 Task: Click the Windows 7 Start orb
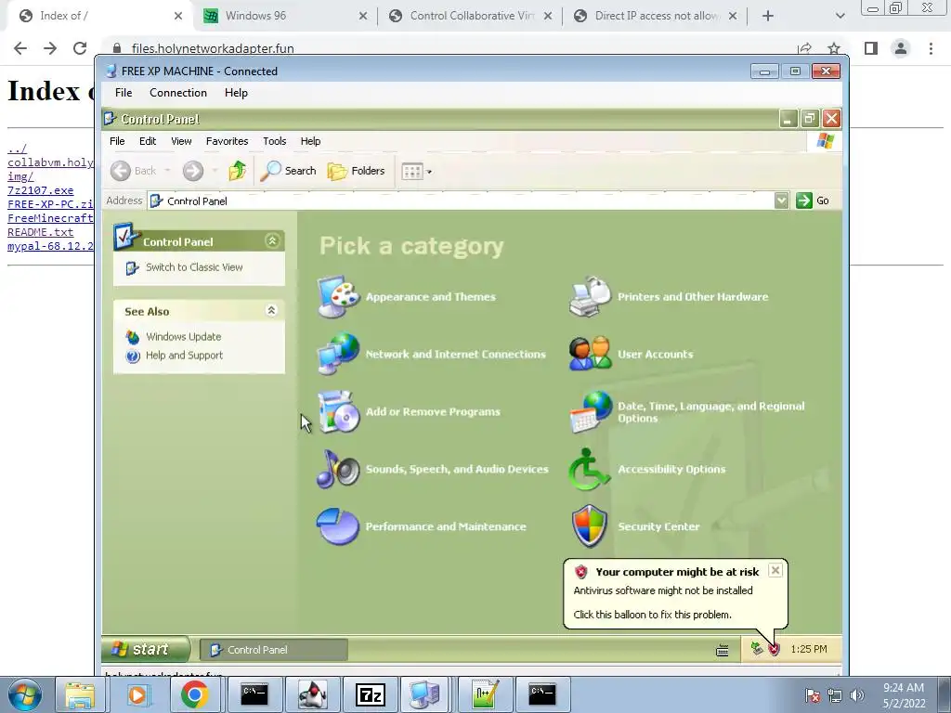(x=24, y=694)
